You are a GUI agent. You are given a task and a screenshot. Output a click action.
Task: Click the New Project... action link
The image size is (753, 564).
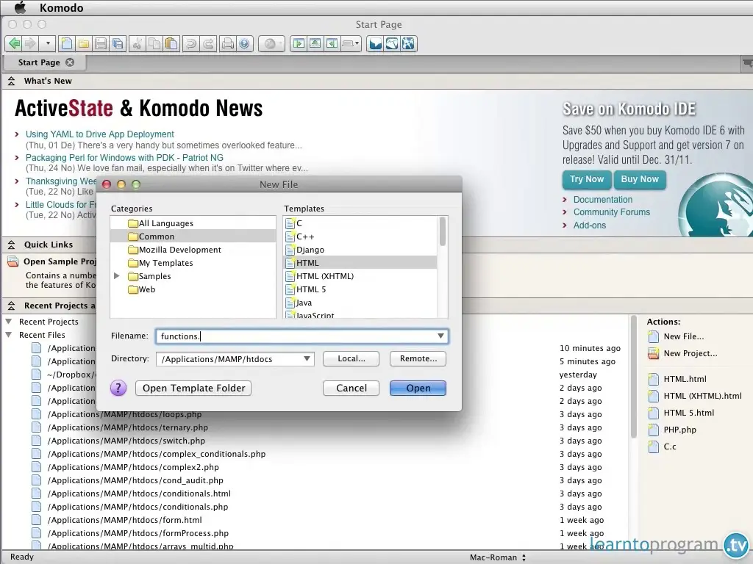[x=690, y=353]
